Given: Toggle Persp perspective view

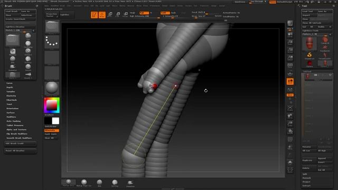Looking at the screenshot, I should [x=290, y=65].
